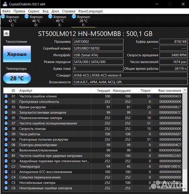Click the Буфер данных value 8192 KB
The height and width of the screenshot is (194, 189).
pyautogui.click(x=174, y=42)
